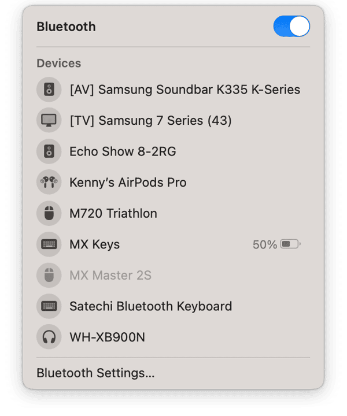
Task: Click the WH-XB900N headphones icon
Action: (49, 337)
